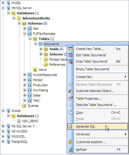129x155 pixels.
Task: Click the Customize explorer icon
Action: pos(70,142)
